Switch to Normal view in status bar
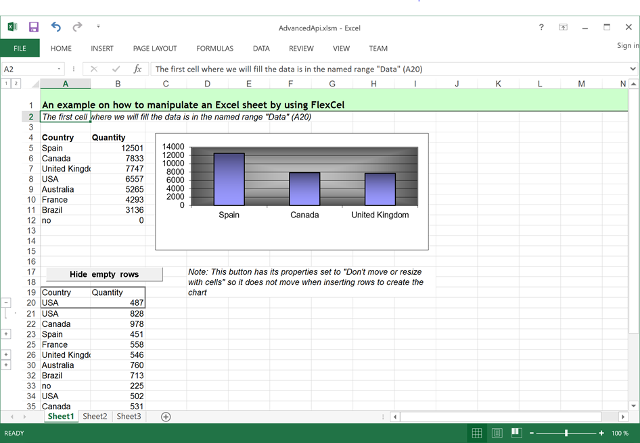 (x=477, y=433)
